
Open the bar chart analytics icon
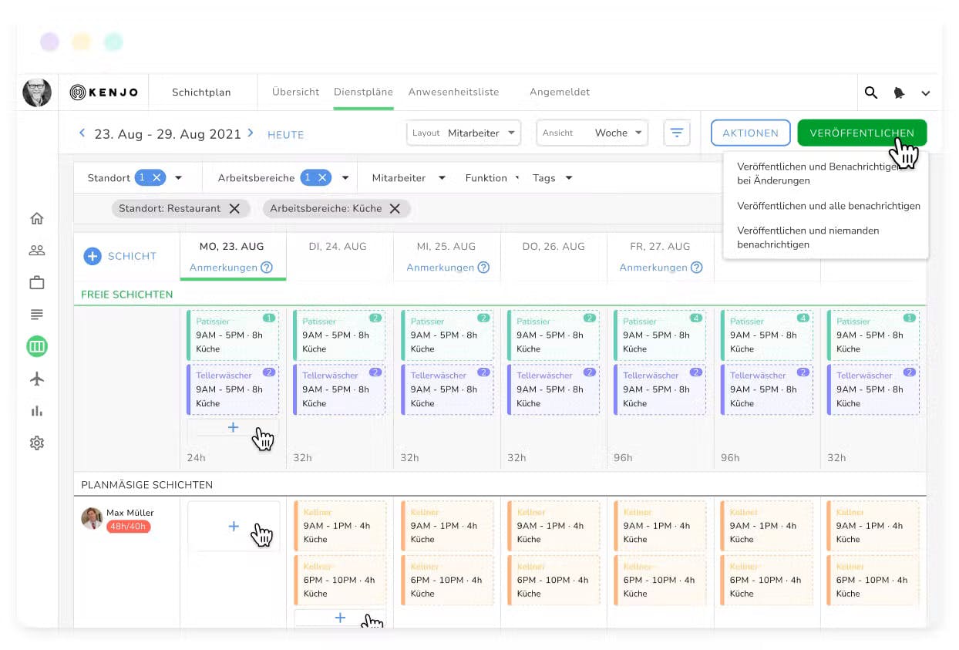click(36, 411)
